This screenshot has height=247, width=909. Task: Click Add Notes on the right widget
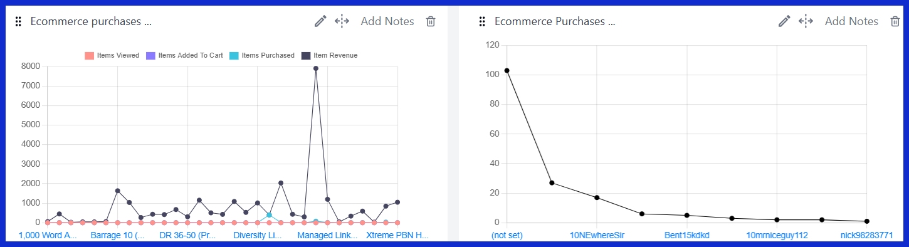pos(851,21)
